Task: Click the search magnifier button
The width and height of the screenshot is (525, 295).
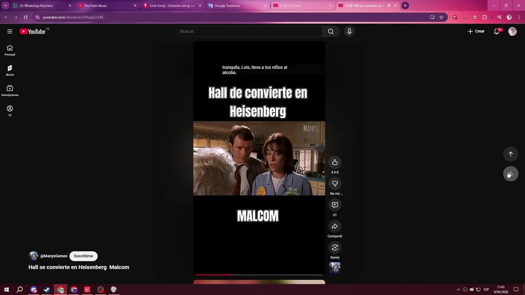Action: [x=331, y=32]
